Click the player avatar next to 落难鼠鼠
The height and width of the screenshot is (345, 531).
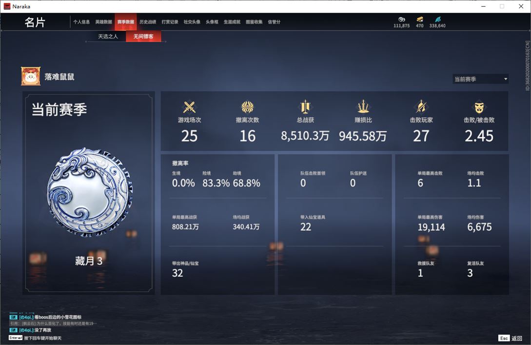point(31,76)
